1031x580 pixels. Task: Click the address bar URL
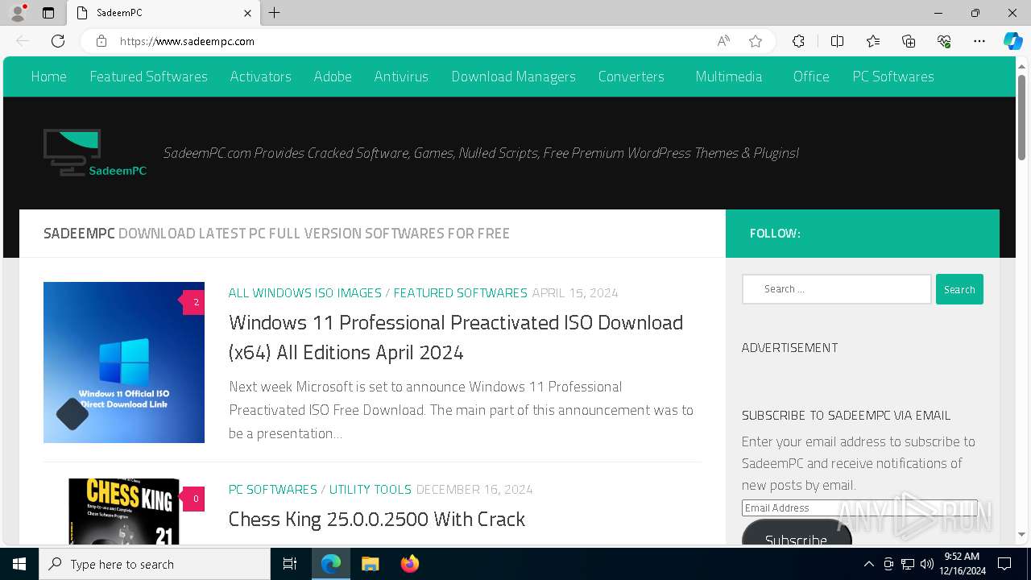(x=188, y=41)
